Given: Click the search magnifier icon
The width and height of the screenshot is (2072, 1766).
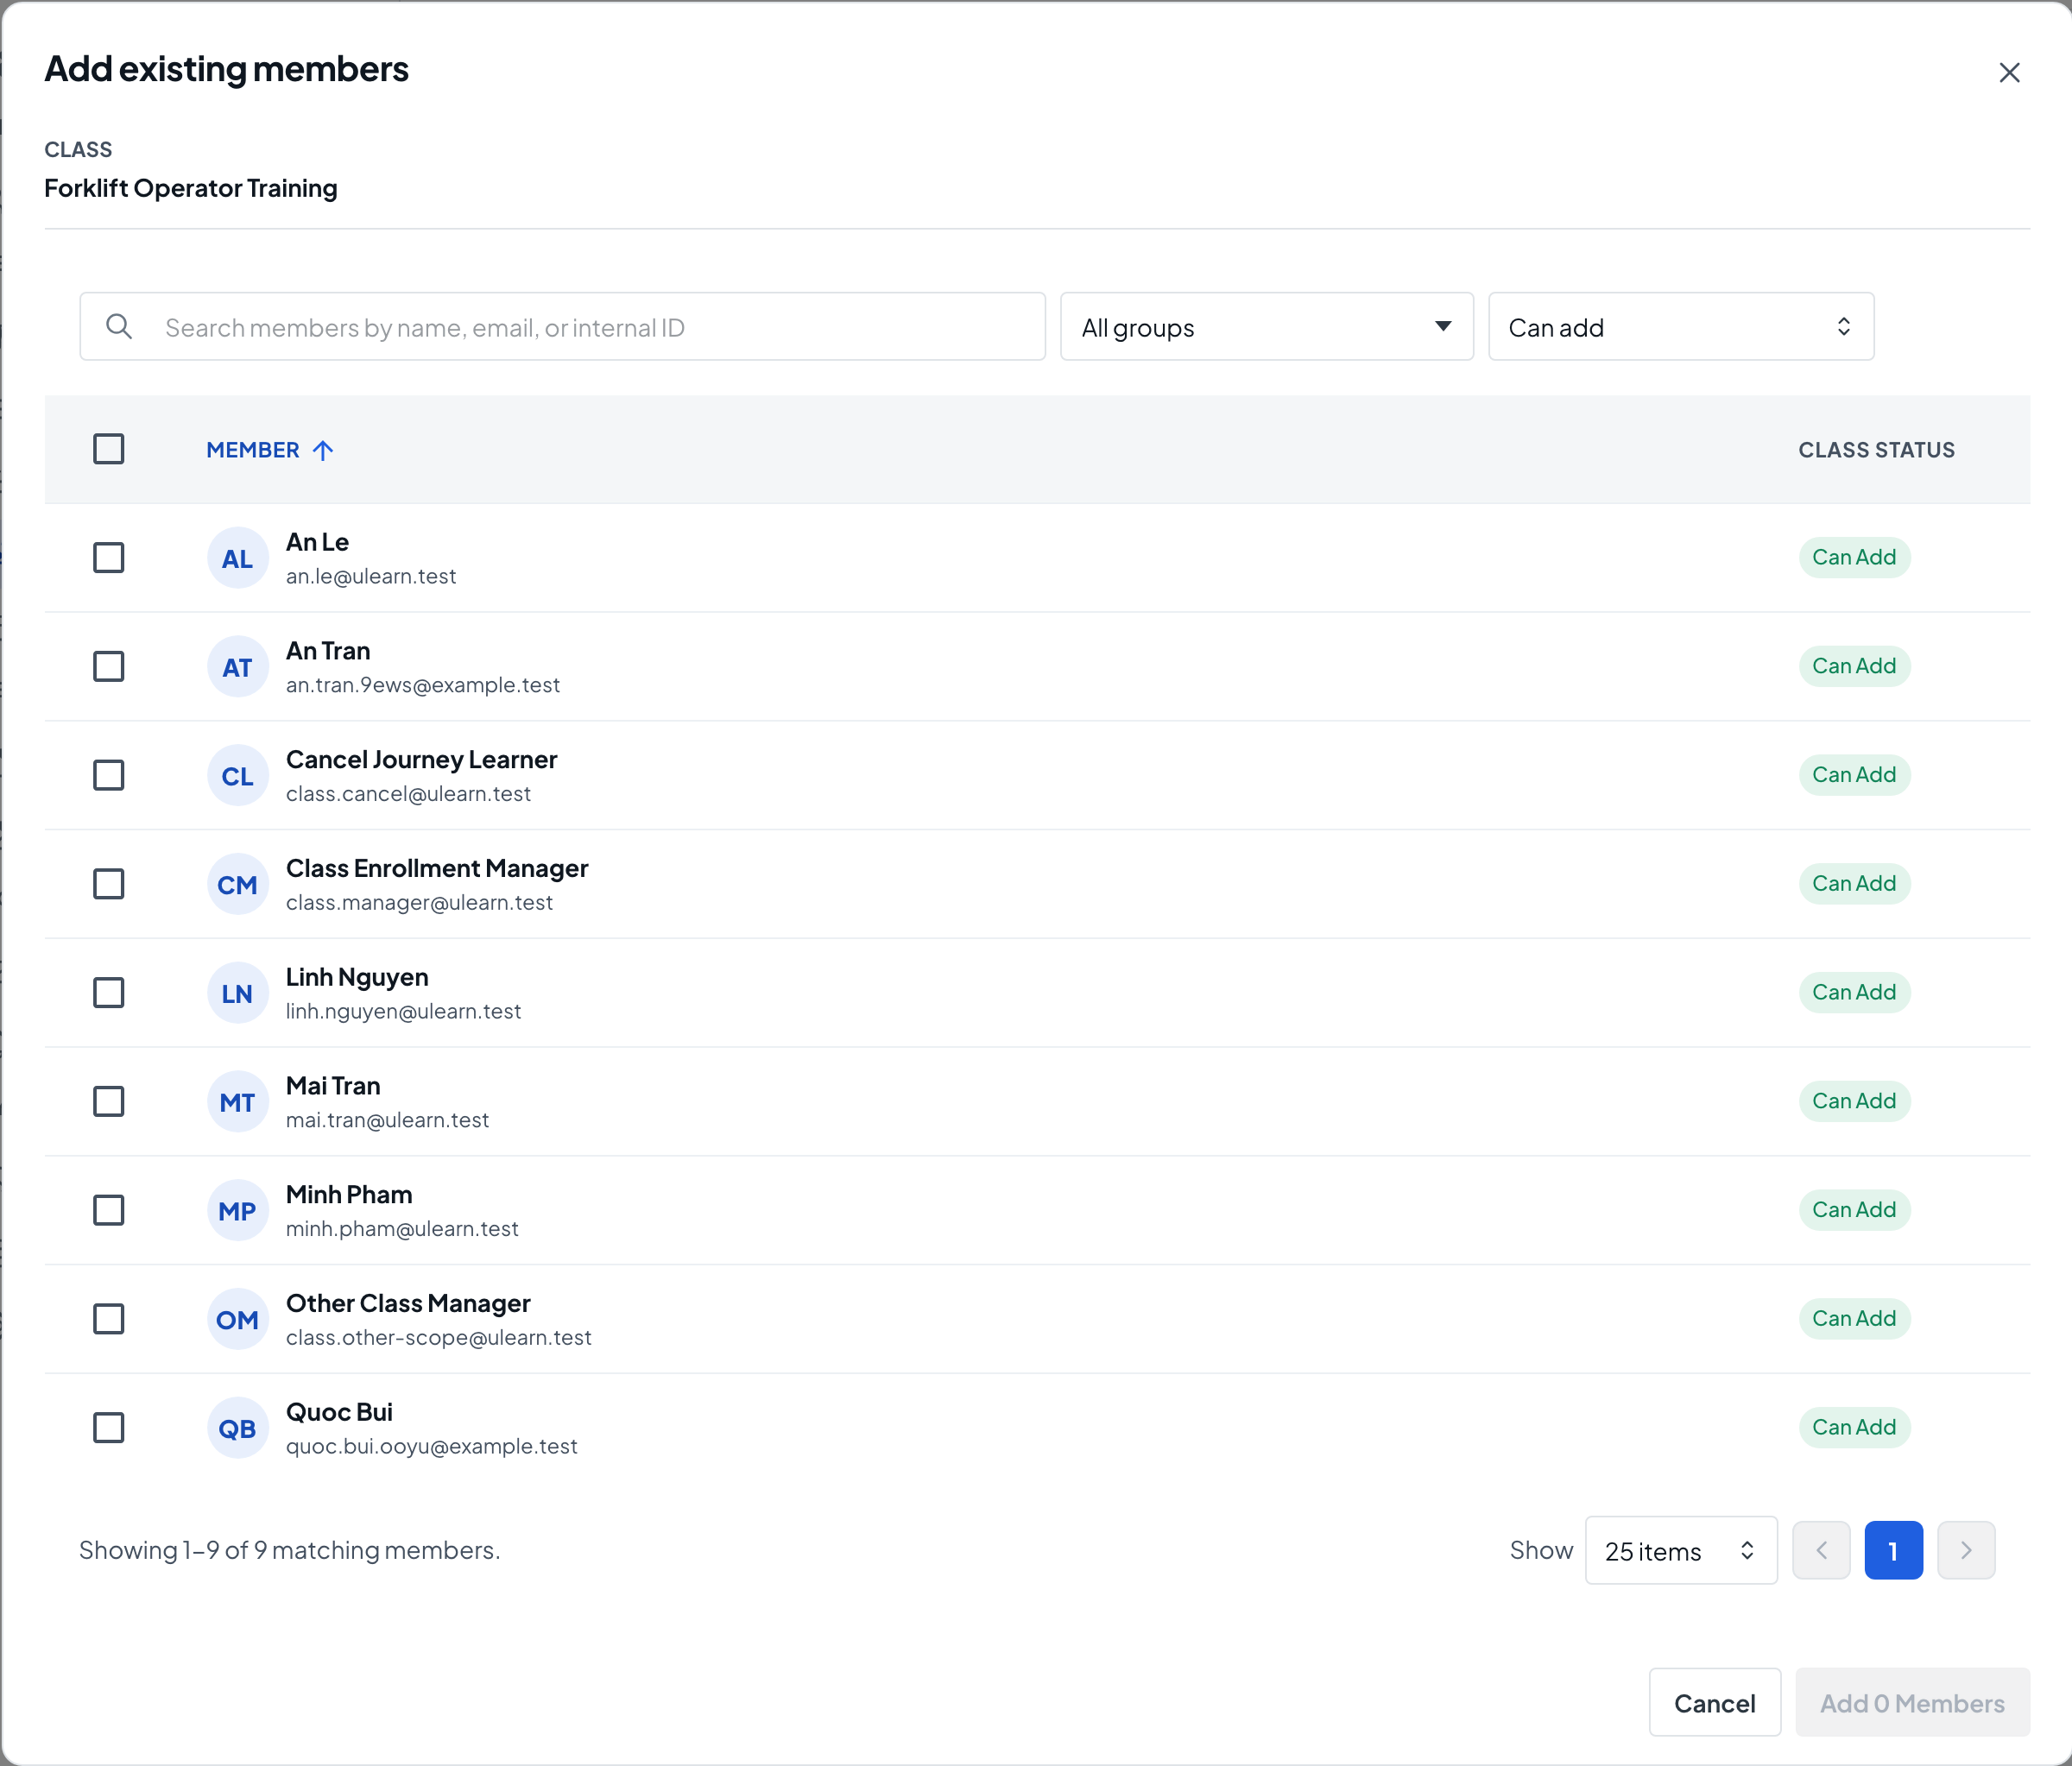Looking at the screenshot, I should point(119,327).
